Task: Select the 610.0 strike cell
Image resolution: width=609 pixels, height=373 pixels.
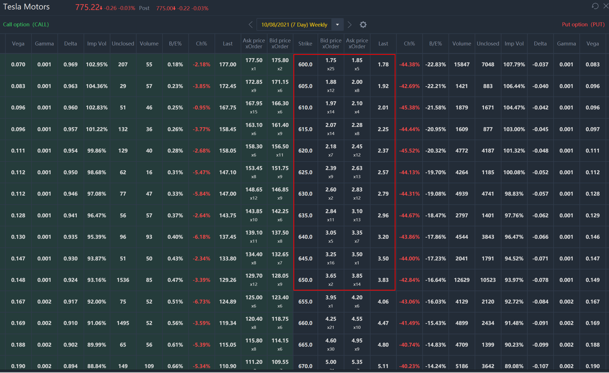Action: pos(305,108)
